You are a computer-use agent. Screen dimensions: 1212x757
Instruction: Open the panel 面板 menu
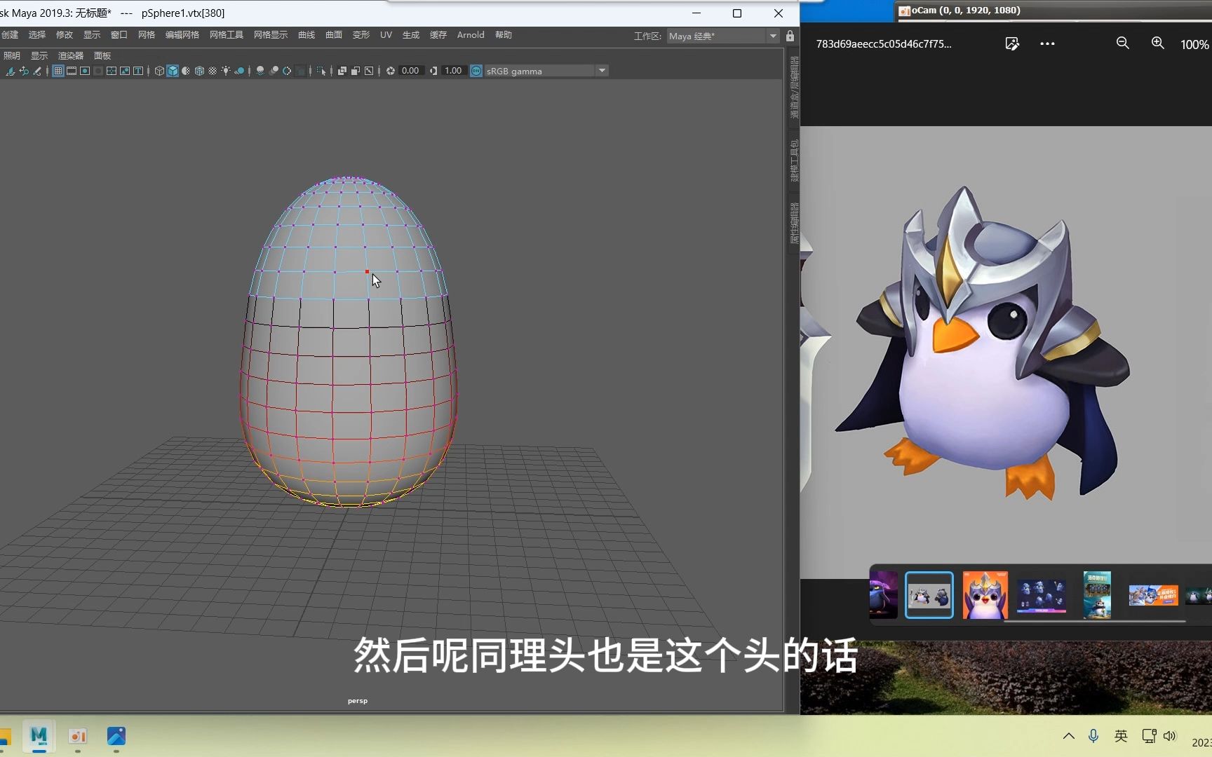point(102,56)
